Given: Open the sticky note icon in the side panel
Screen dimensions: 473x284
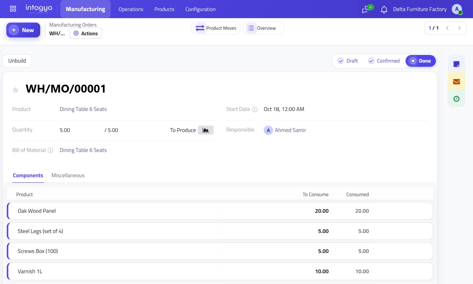Looking at the screenshot, I should coord(456,64).
